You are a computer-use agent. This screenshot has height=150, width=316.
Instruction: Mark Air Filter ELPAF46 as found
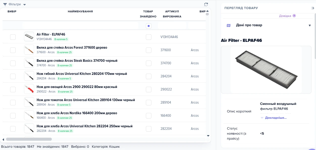coord(149,37)
